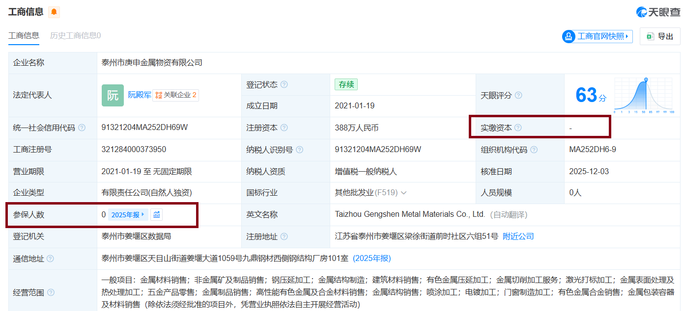Click help icon beside 纳税人识别号
The image size is (683, 311).
[300, 150]
